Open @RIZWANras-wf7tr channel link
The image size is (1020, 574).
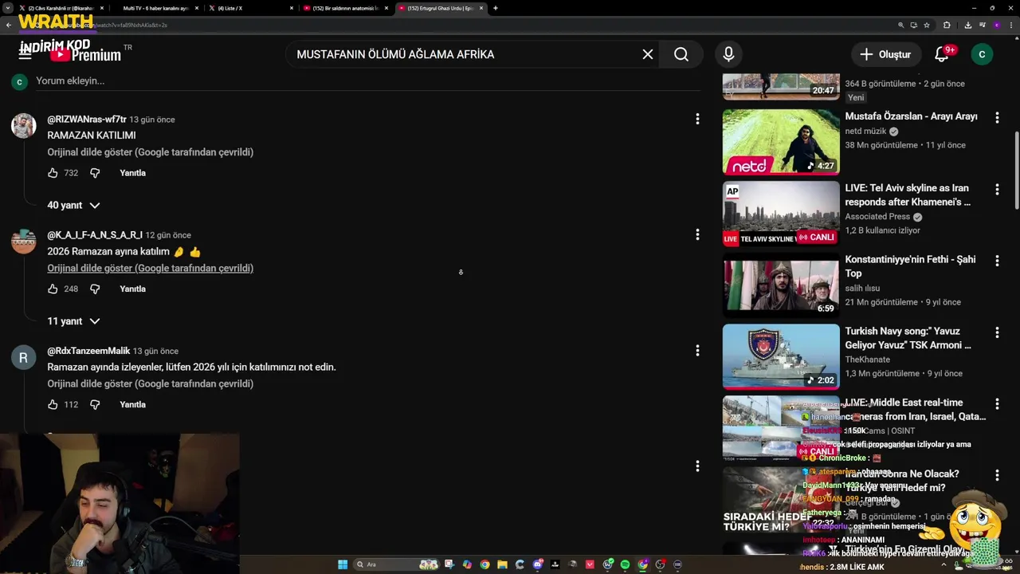tap(87, 120)
